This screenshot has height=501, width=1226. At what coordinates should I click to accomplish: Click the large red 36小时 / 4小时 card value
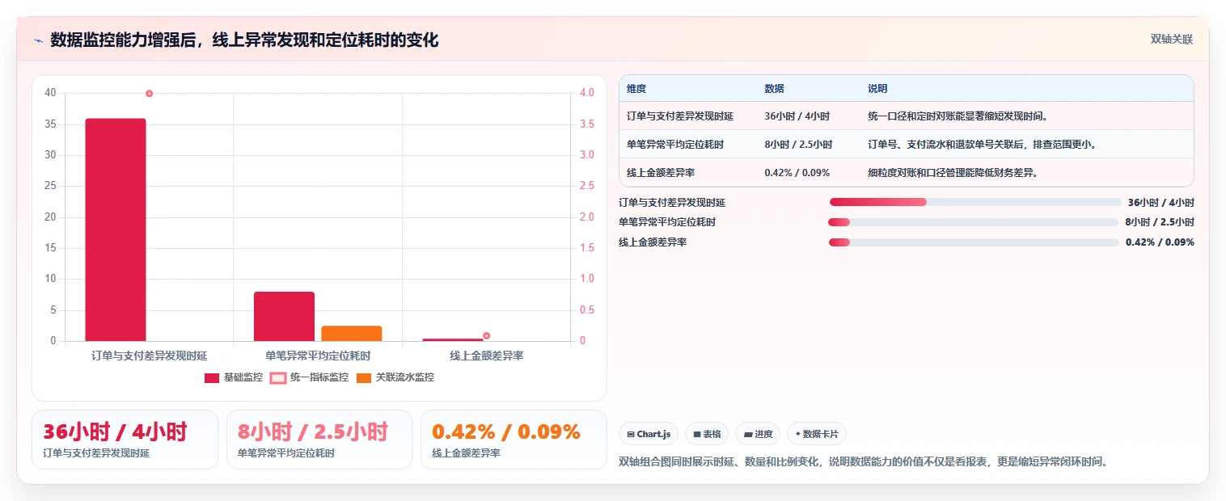click(x=115, y=432)
